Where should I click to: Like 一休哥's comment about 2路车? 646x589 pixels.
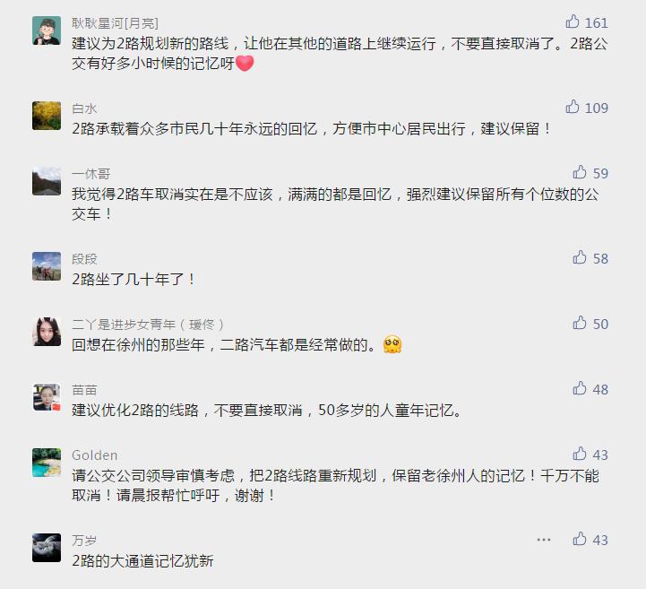pyautogui.click(x=580, y=172)
